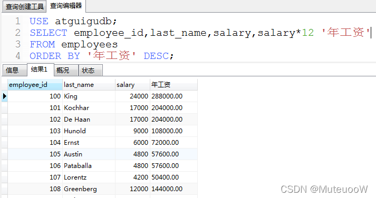This screenshot has width=376, height=198.
Task: Select cell 288000.00
Action: 173,96
